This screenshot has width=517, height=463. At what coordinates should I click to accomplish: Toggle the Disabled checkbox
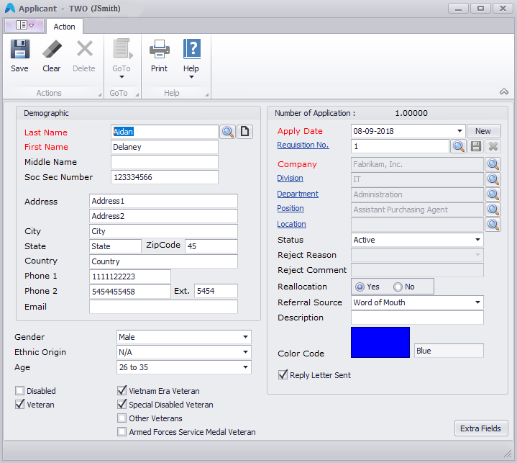[20, 391]
